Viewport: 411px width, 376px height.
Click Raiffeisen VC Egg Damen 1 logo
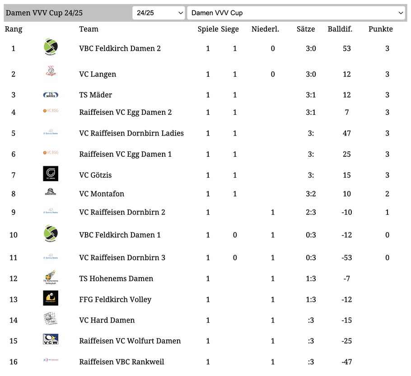[51, 153]
